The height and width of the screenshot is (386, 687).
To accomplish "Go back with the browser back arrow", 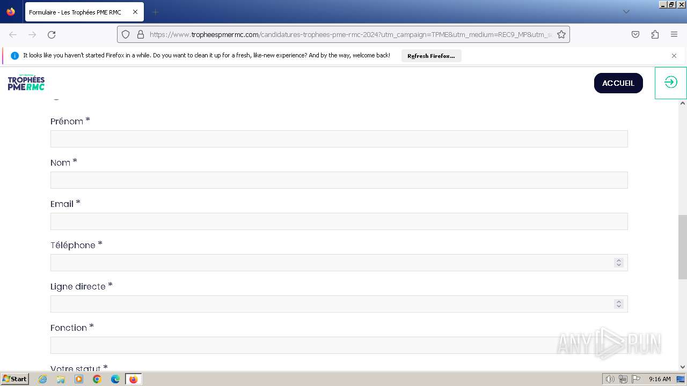I will (13, 34).
